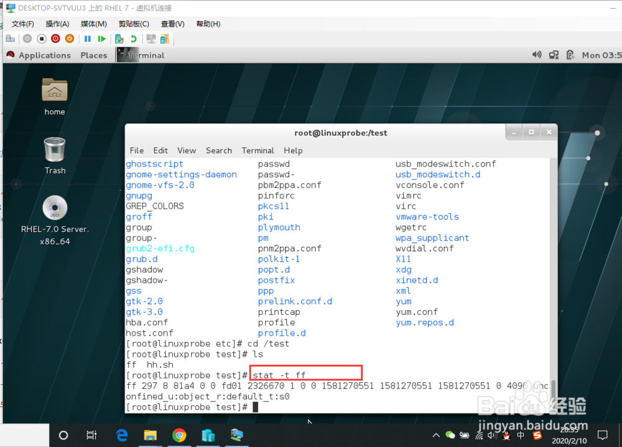Shut down the VM with the red power icon
The image size is (622, 447).
[55, 39]
